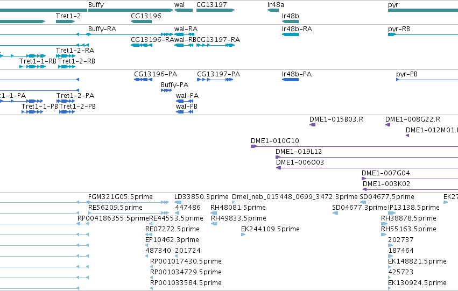Click the pyr gene label
The image size is (458, 291).
[x=393, y=5]
